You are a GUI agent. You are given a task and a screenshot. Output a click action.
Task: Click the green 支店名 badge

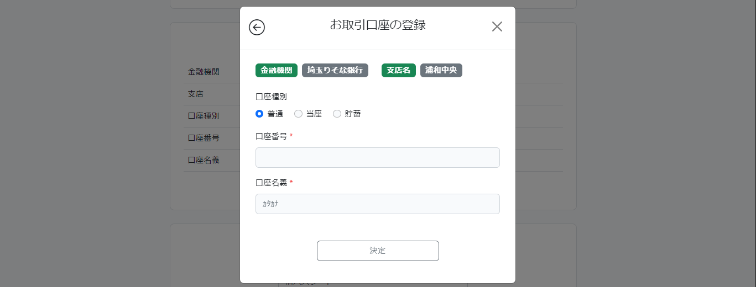[399, 70]
